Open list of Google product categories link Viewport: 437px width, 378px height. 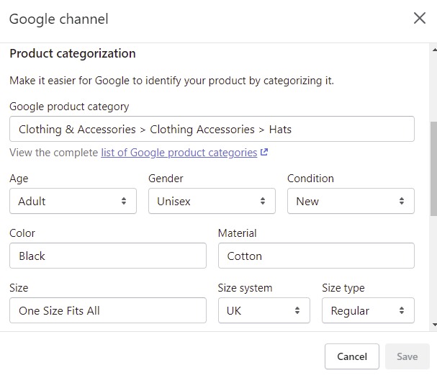(179, 153)
